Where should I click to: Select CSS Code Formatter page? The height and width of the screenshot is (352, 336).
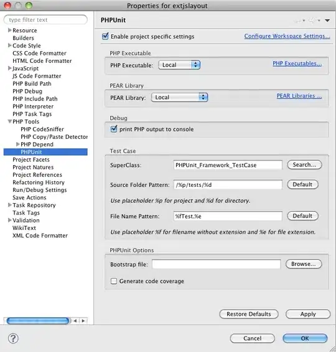[x=39, y=53]
